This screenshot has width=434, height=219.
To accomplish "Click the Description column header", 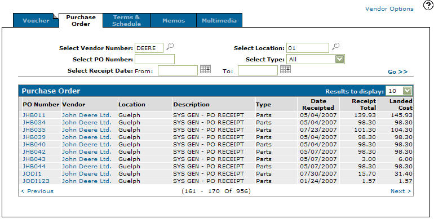I will (x=191, y=105).
